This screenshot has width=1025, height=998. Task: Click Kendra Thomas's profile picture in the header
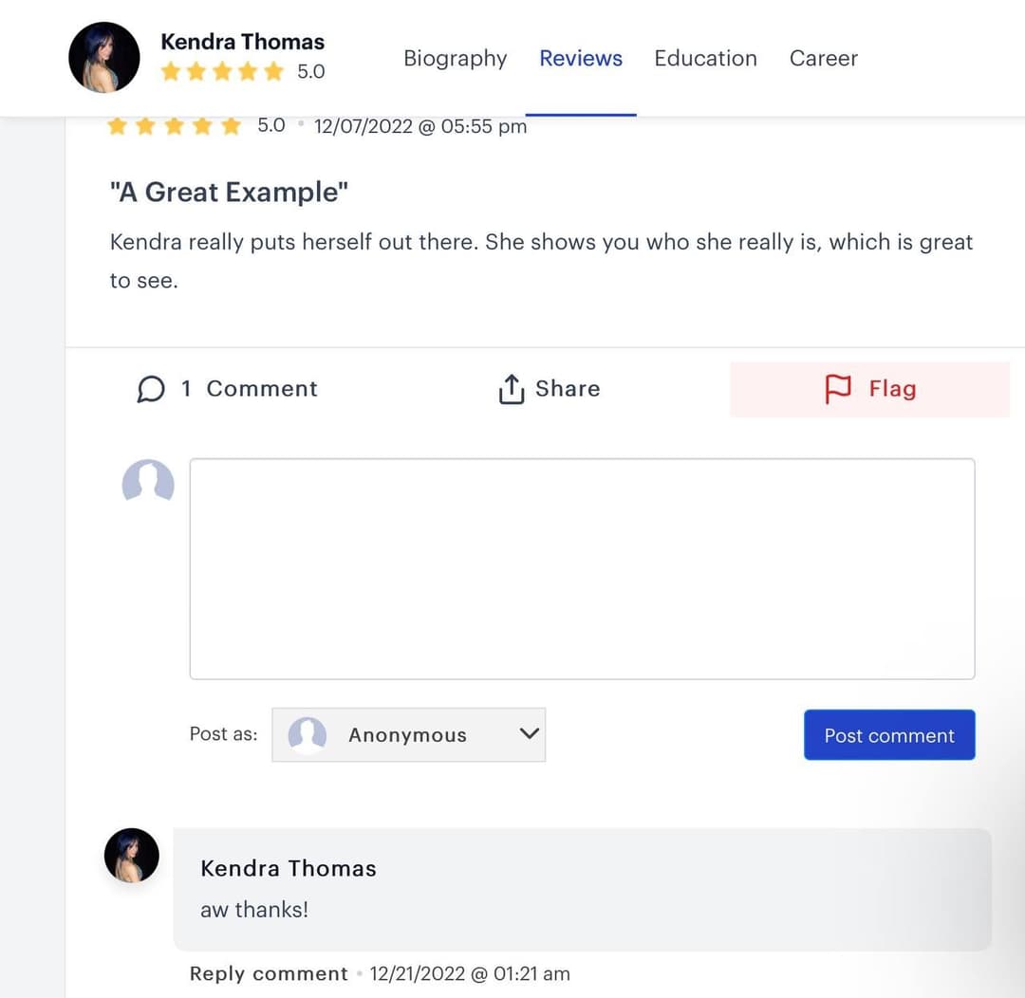pos(104,58)
